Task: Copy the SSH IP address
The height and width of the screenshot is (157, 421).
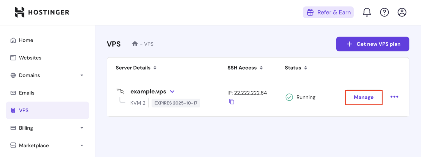Action: pyautogui.click(x=232, y=102)
